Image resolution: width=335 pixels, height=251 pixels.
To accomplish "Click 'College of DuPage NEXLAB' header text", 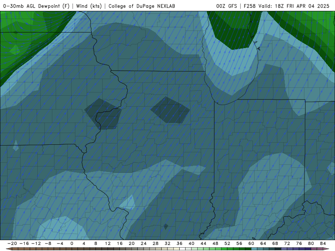I will tap(142, 6).
